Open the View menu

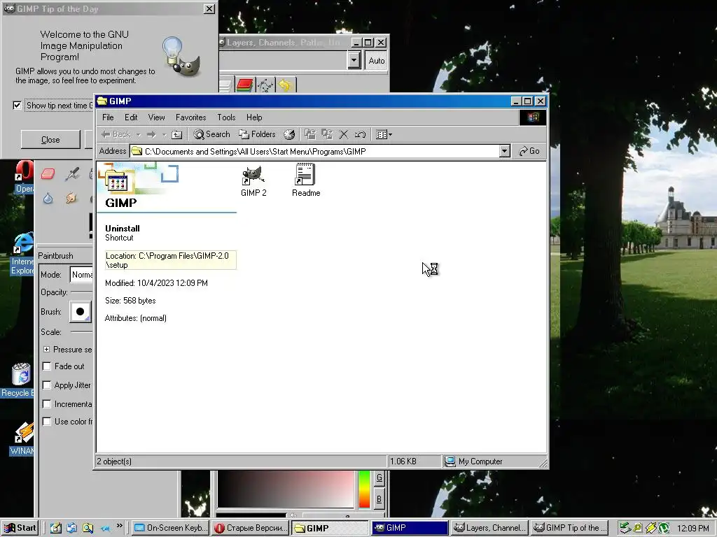(x=156, y=117)
